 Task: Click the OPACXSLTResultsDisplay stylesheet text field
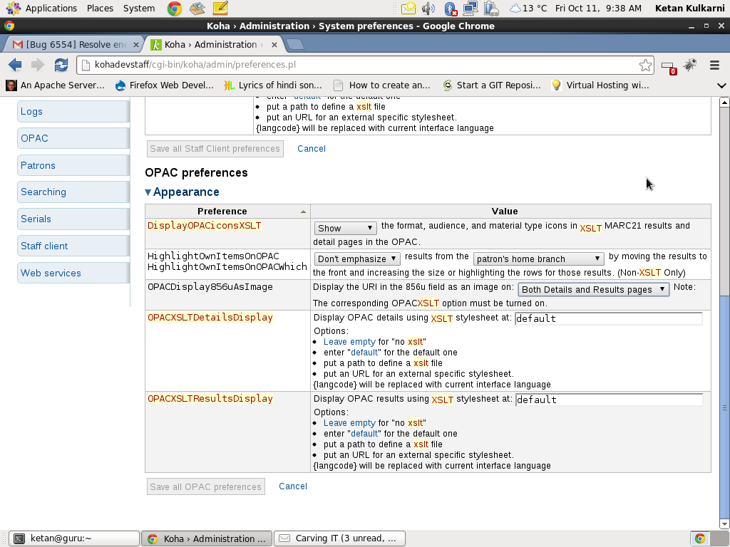point(609,400)
